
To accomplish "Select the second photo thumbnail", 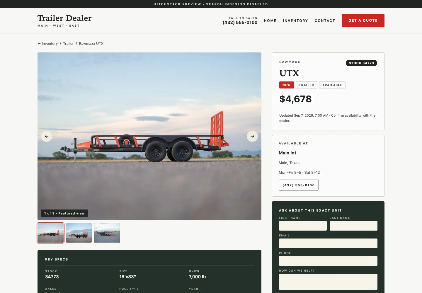I will point(79,233).
